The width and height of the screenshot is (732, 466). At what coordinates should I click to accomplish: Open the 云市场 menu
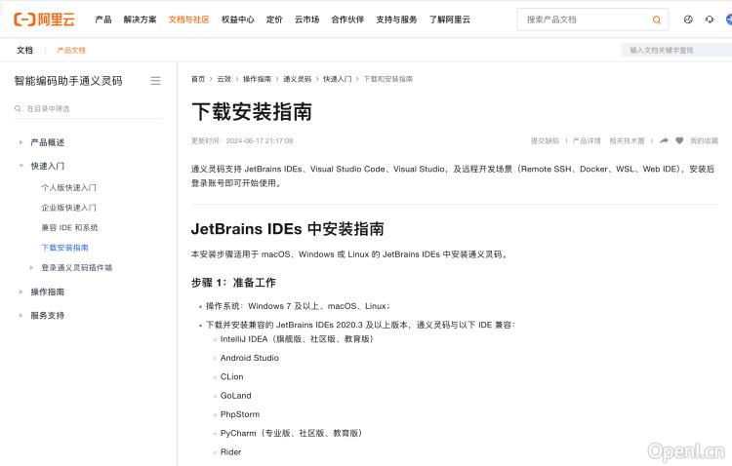[x=306, y=19]
